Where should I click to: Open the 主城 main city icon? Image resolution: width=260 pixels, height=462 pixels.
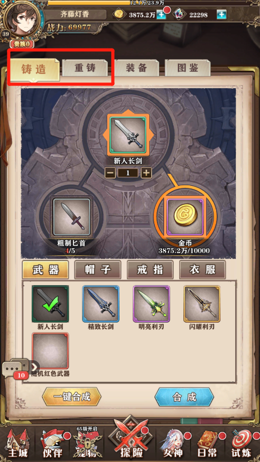point(17,445)
